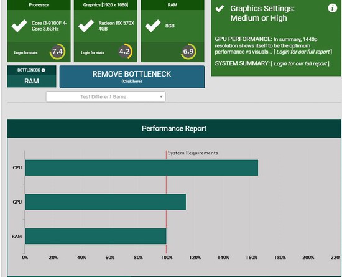
Task: Click the Core i3-9100F 4-Core 3.6GHz text
Action: (49, 26)
